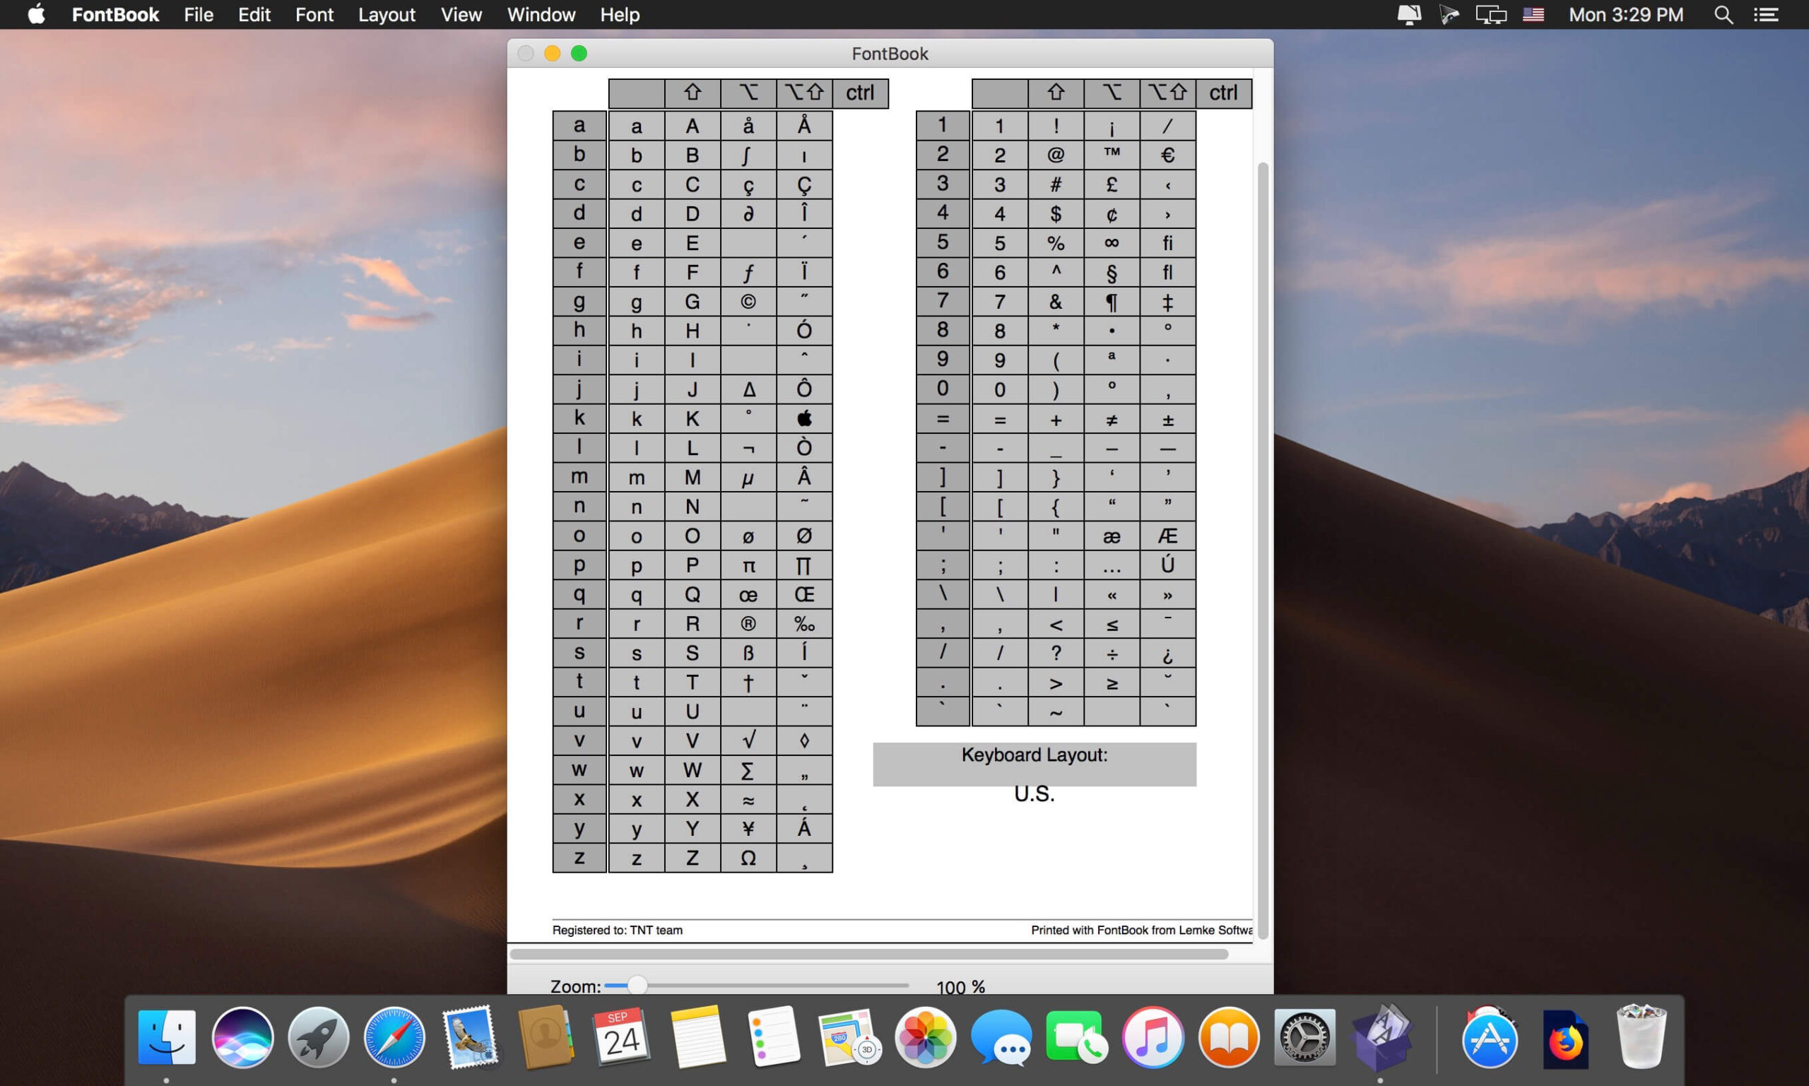Open the Font menu
This screenshot has width=1809, height=1086.
(x=313, y=15)
